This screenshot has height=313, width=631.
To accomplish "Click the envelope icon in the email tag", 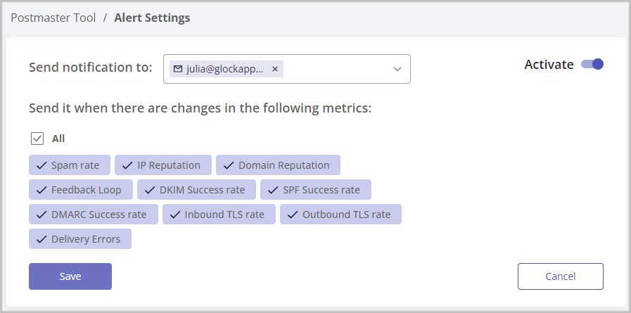I will pos(178,69).
